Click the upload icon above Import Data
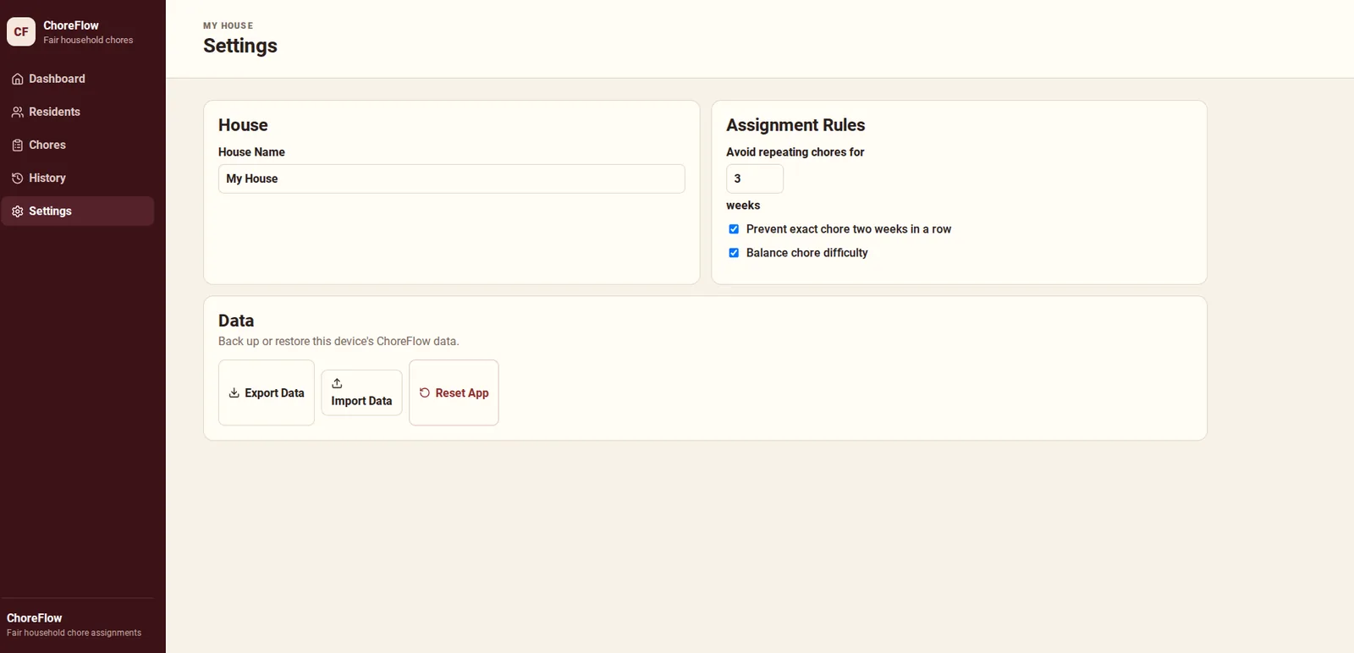Image resolution: width=1354 pixels, height=653 pixels. (x=337, y=383)
